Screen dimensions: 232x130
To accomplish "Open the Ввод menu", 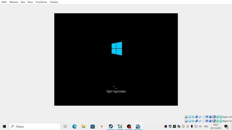I will pyautogui.click(x=30, y=2).
